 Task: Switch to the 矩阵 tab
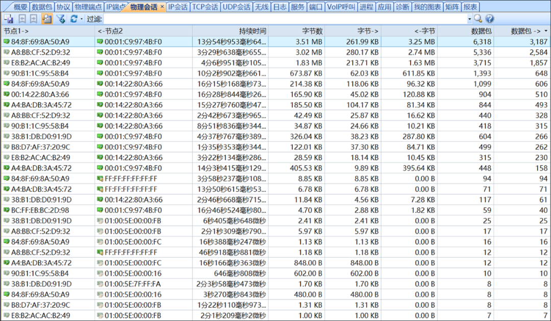pos(453,7)
